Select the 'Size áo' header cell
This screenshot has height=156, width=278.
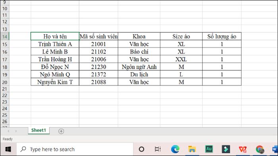click(181, 36)
